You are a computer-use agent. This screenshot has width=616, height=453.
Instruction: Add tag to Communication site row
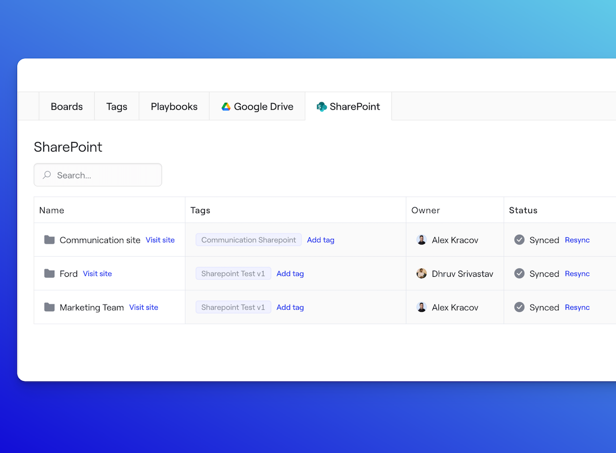(x=321, y=240)
